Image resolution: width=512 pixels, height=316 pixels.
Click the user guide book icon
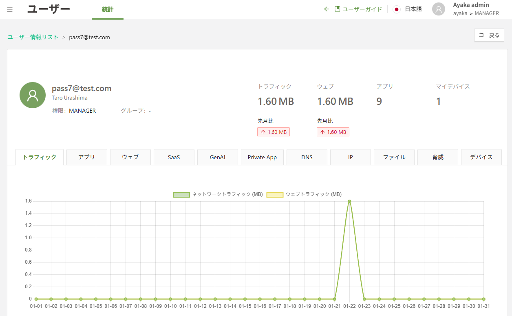click(x=337, y=9)
